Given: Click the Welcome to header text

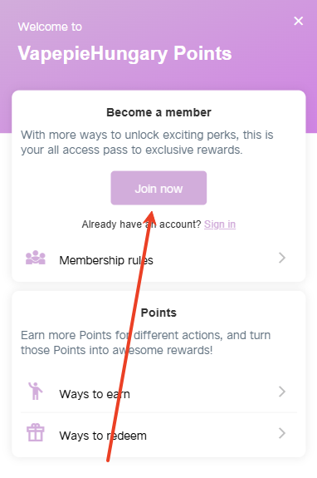Looking at the screenshot, I should [x=50, y=27].
